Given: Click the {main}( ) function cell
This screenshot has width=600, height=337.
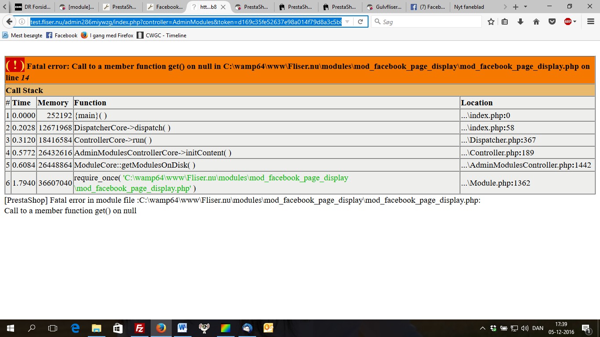Looking at the screenshot, I should (266, 115).
